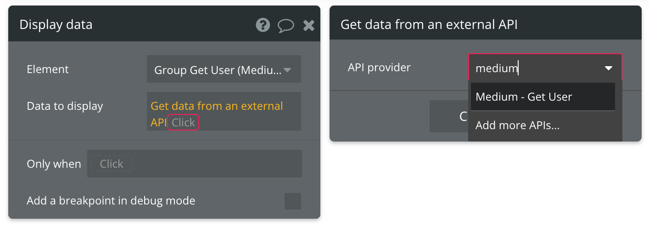Click the highlighted Click placeholder after API
649x227 pixels.
point(183,123)
